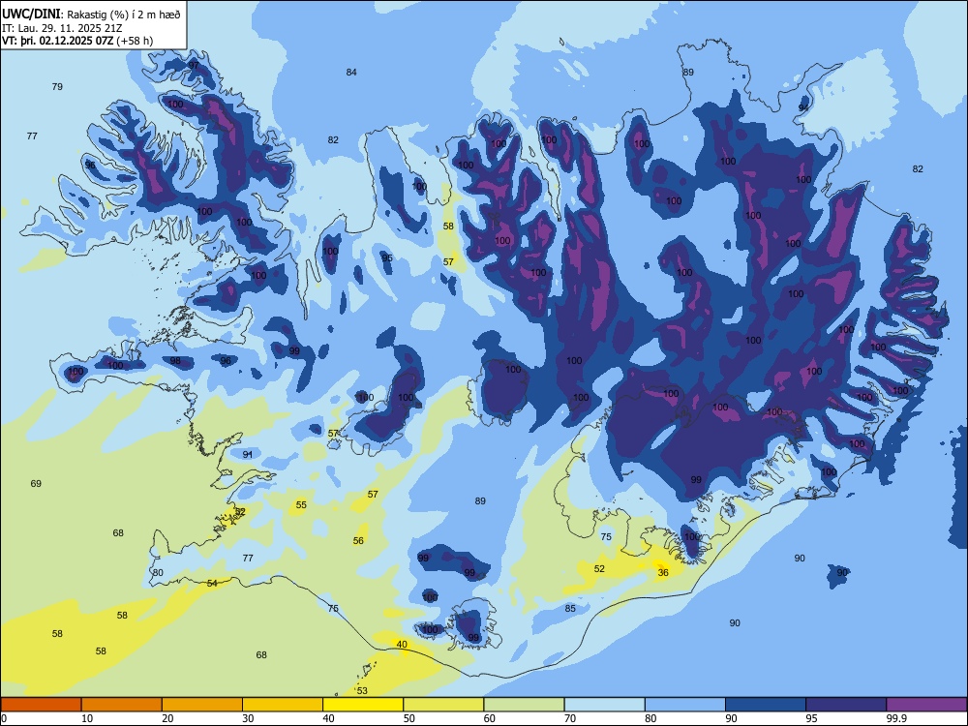968x726 pixels.
Task: Click the 'UWC/DINI' model title text
Action: (x=31, y=15)
